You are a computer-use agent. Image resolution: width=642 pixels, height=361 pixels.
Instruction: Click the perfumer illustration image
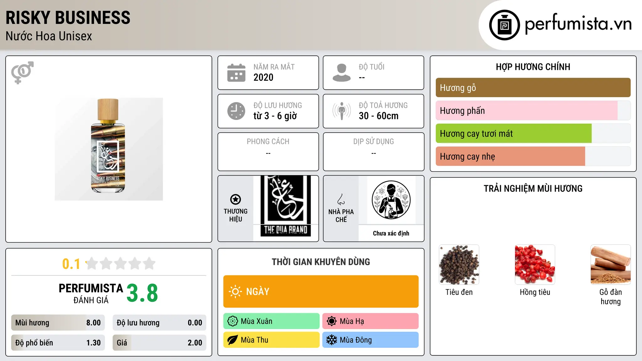(x=391, y=200)
